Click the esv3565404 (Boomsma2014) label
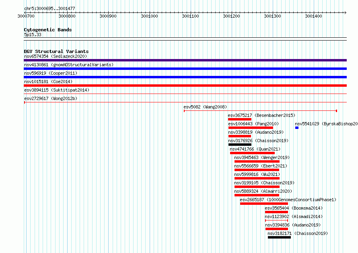358x253 pixels. point(294,208)
